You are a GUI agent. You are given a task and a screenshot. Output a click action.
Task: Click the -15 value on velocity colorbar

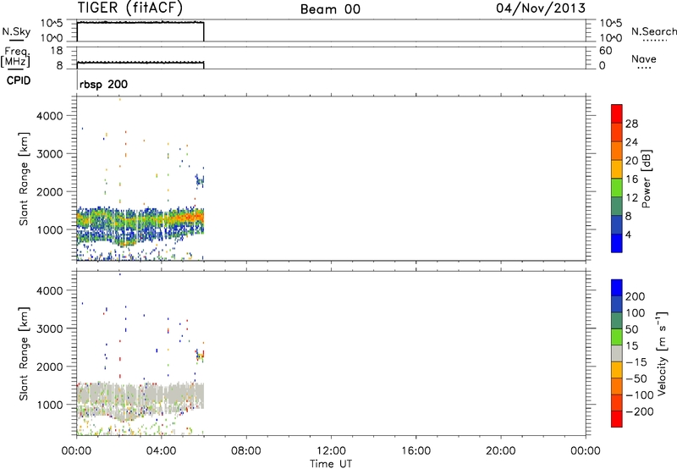point(636,362)
